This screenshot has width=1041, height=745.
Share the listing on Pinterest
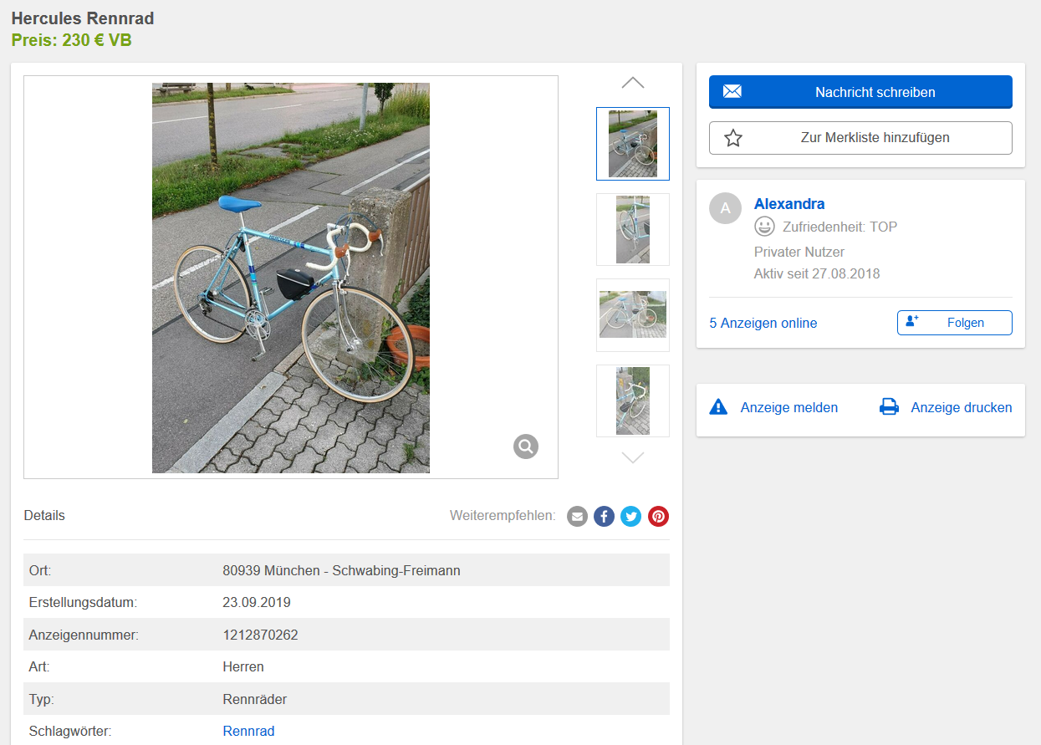coord(658,517)
